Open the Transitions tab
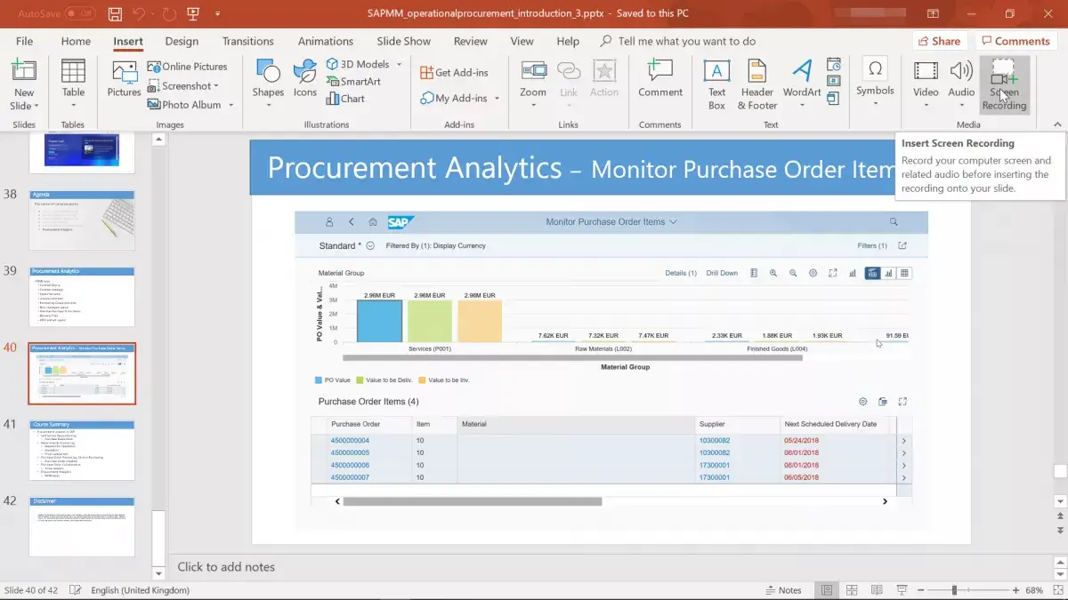This screenshot has width=1068, height=600. (x=248, y=41)
